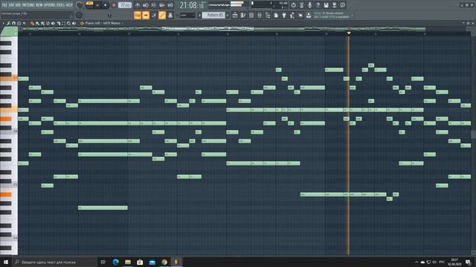Toggle blend recording overdub
476x267 pixels.
[x=162, y=5]
